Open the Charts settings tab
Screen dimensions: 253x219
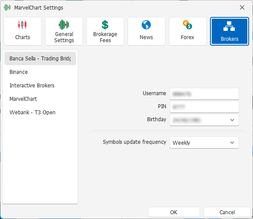23,31
